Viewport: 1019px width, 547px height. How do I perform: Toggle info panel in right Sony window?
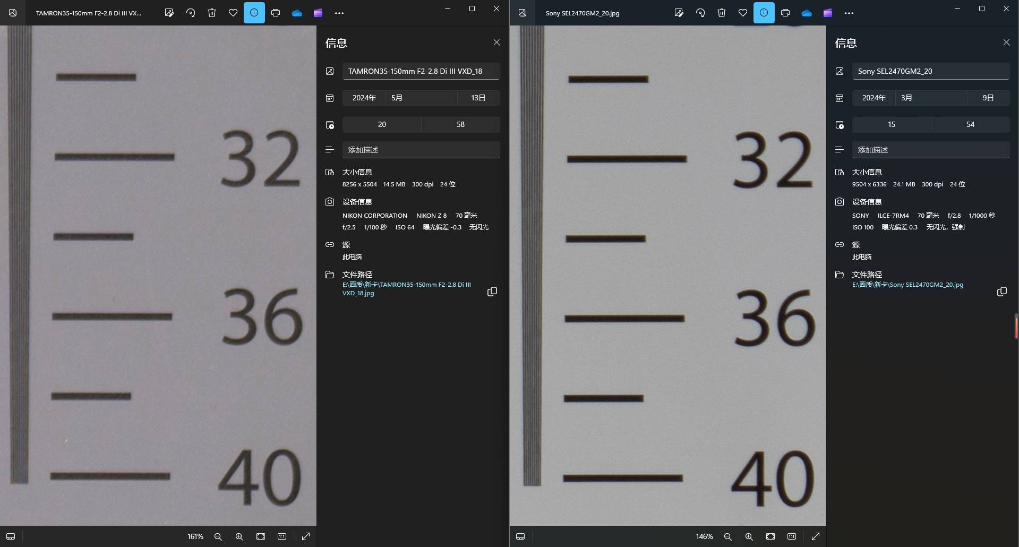point(764,13)
